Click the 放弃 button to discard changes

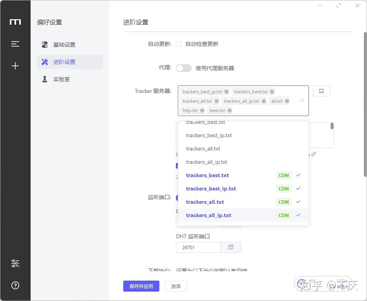175,286
